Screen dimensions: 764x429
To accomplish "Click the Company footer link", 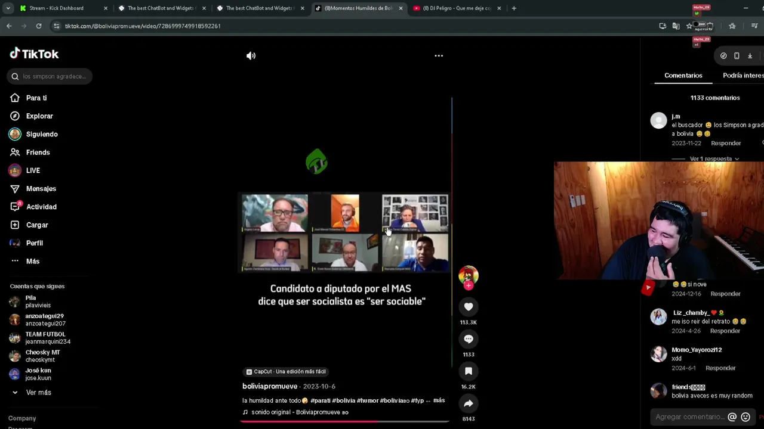I will (22, 418).
